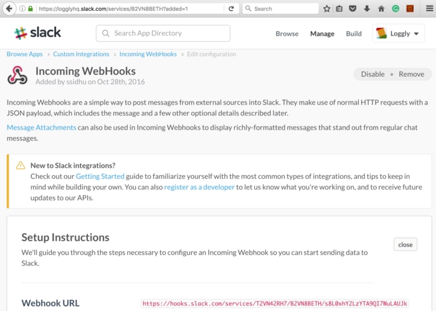
Task: Open the Build menu item
Action: coord(354,34)
